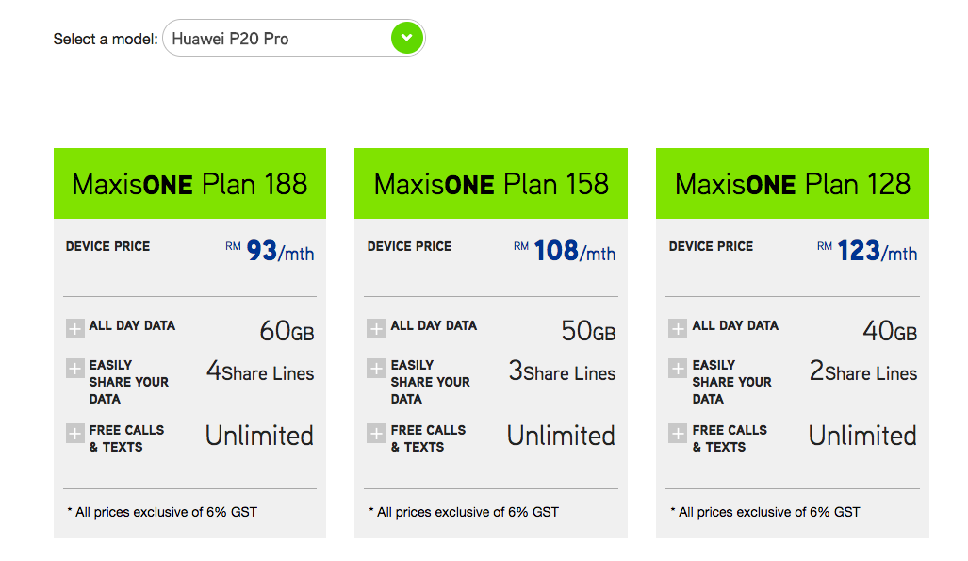Click the 3 Share Lines text

[562, 371]
